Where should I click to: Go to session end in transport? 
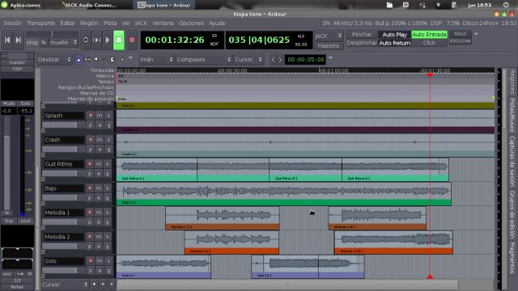19,40
